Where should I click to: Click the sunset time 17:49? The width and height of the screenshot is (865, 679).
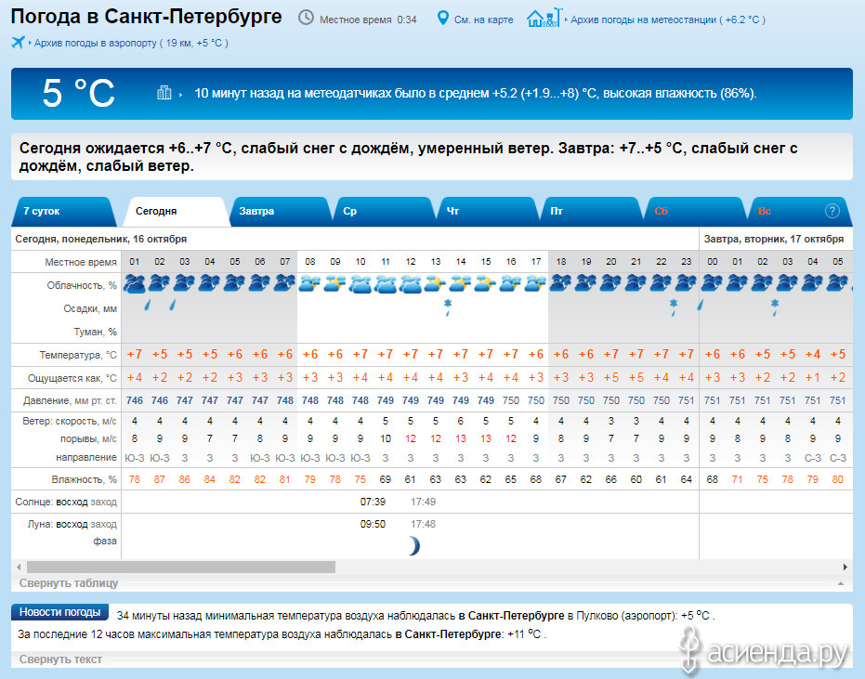[x=423, y=502]
